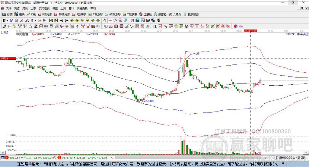Jump to first bar icon
This screenshot has width=309, height=167.
(51, 20)
